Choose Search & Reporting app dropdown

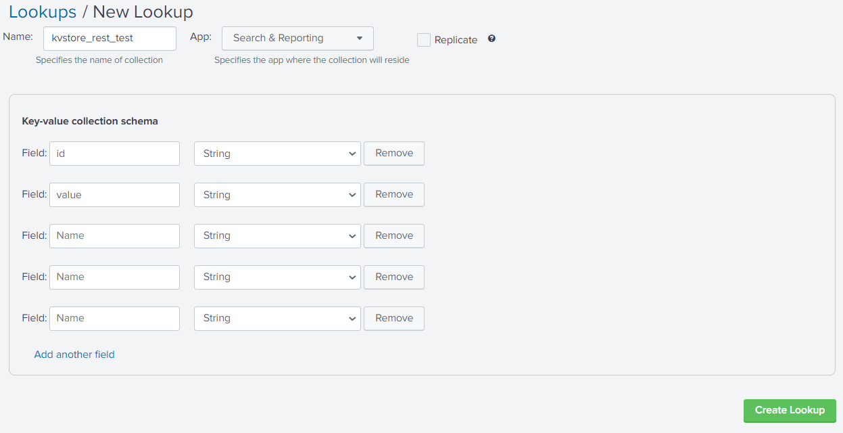coord(297,38)
